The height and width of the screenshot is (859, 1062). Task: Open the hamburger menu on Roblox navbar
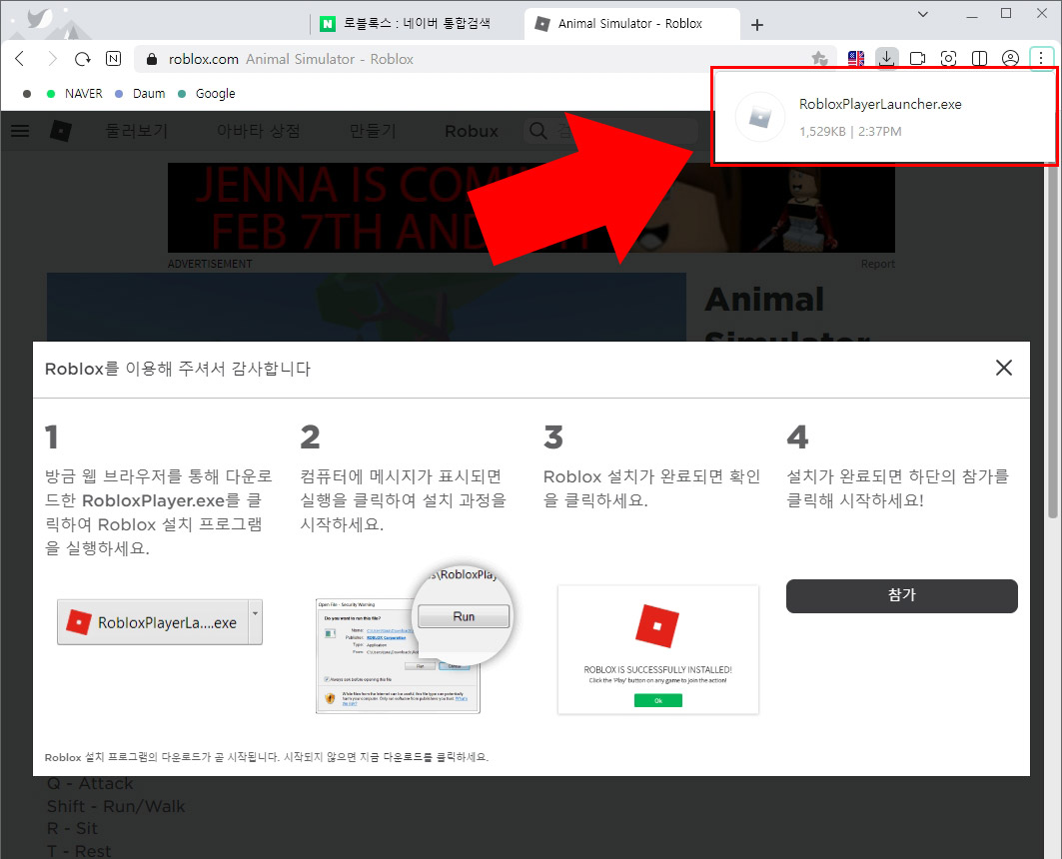pos(19,130)
